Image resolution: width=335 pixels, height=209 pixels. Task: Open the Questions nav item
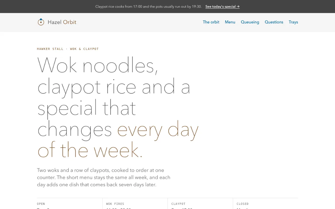pyautogui.click(x=274, y=22)
